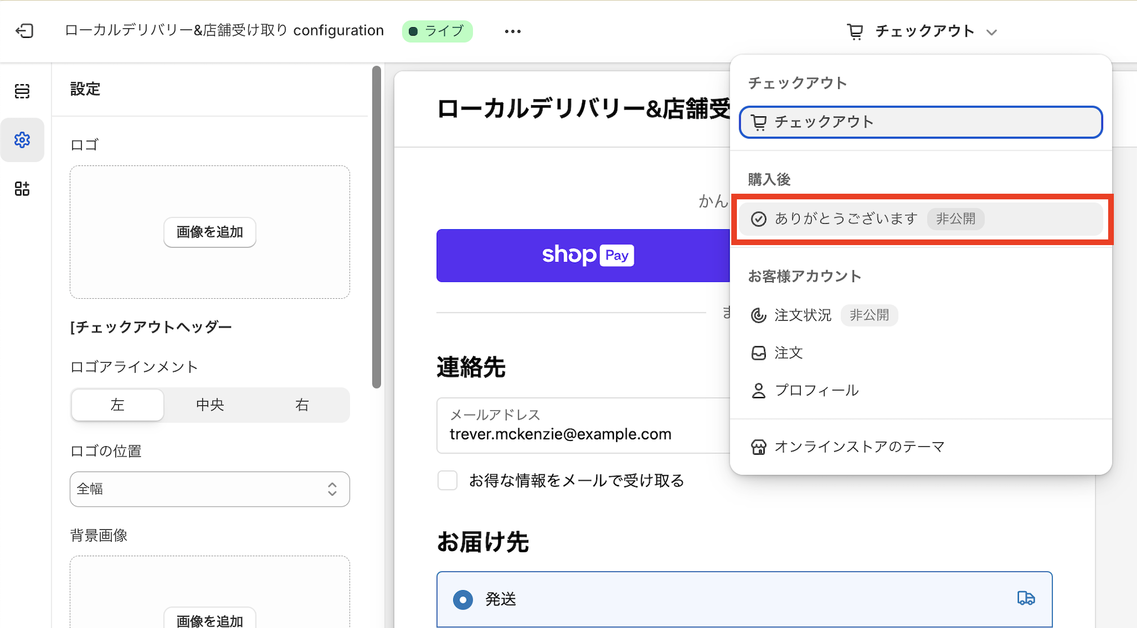
Task: Collapse the チェックアウト page selector chevron
Action: (x=991, y=32)
